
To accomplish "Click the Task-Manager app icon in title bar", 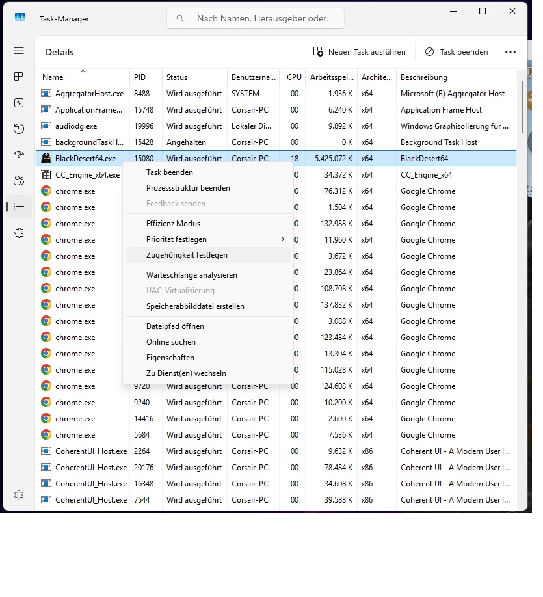I will 20,17.
